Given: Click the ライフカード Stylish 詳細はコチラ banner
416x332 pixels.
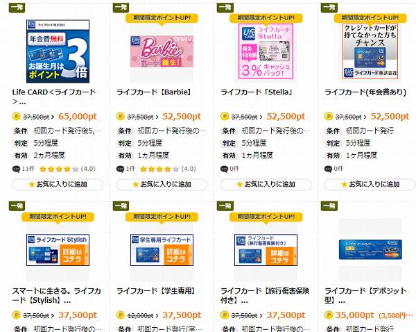Looking at the screenshot, I should point(58,250).
